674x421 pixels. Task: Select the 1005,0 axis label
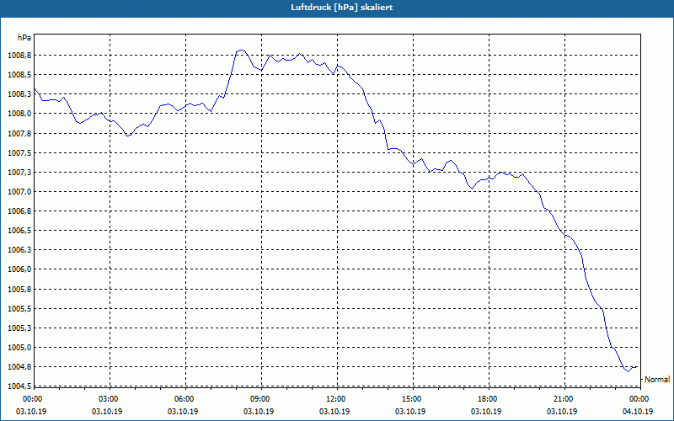pos(19,348)
